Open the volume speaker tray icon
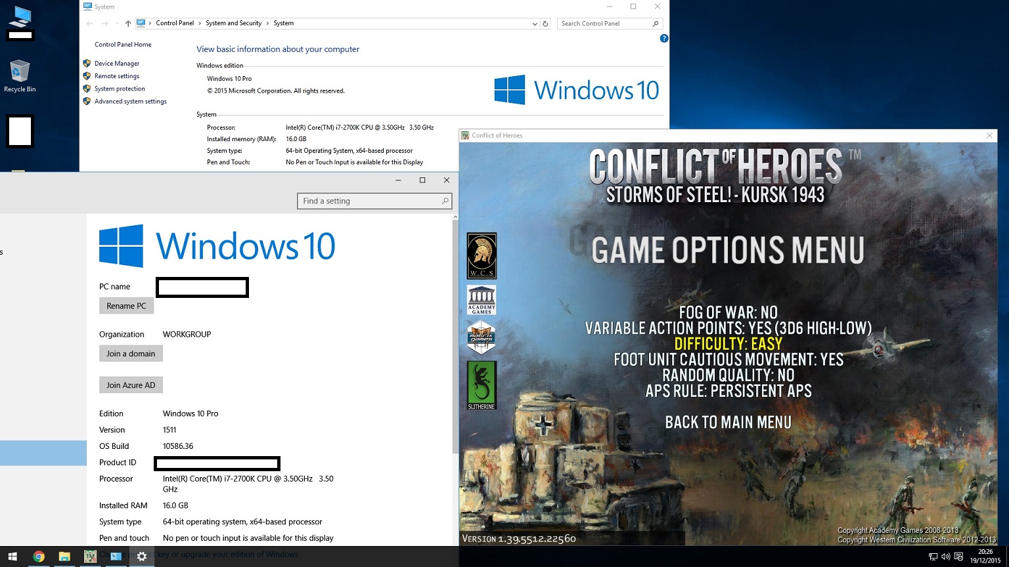 click(x=945, y=557)
